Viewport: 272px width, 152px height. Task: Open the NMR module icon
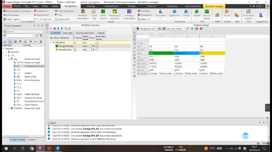point(217,15)
